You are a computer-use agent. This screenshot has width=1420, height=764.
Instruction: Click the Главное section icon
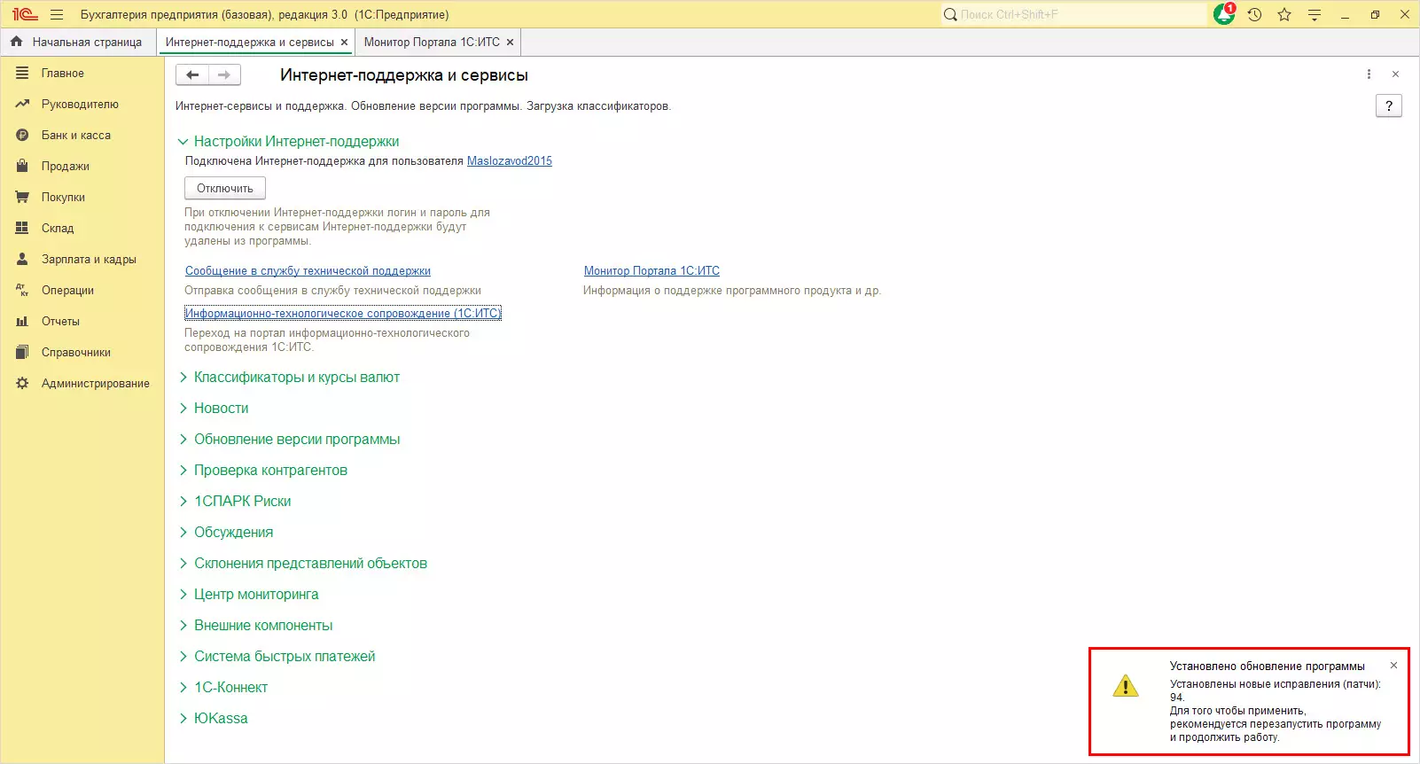22,74
